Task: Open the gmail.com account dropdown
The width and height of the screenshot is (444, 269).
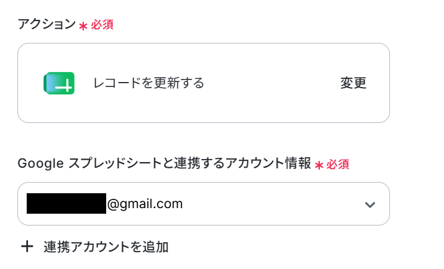Action: click(x=204, y=204)
